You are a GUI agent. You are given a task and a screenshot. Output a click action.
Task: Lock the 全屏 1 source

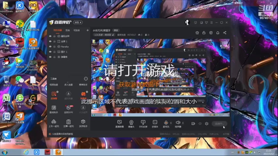pyautogui.click(x=55, y=41)
